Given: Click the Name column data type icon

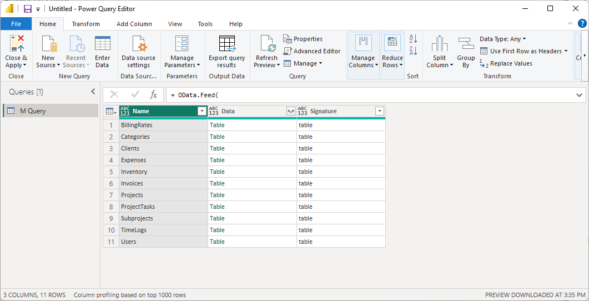Looking at the screenshot, I should point(125,111).
